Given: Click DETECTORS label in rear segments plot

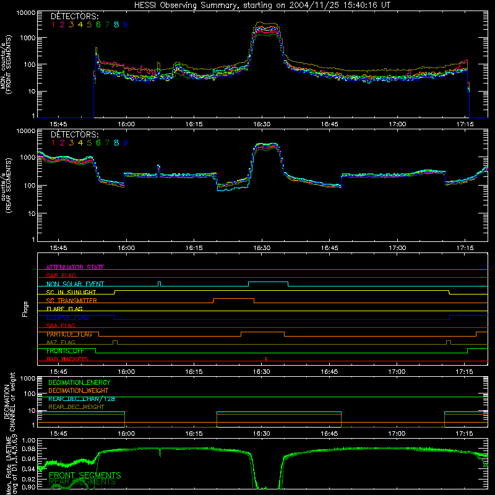Looking at the screenshot, I should coord(74,134).
